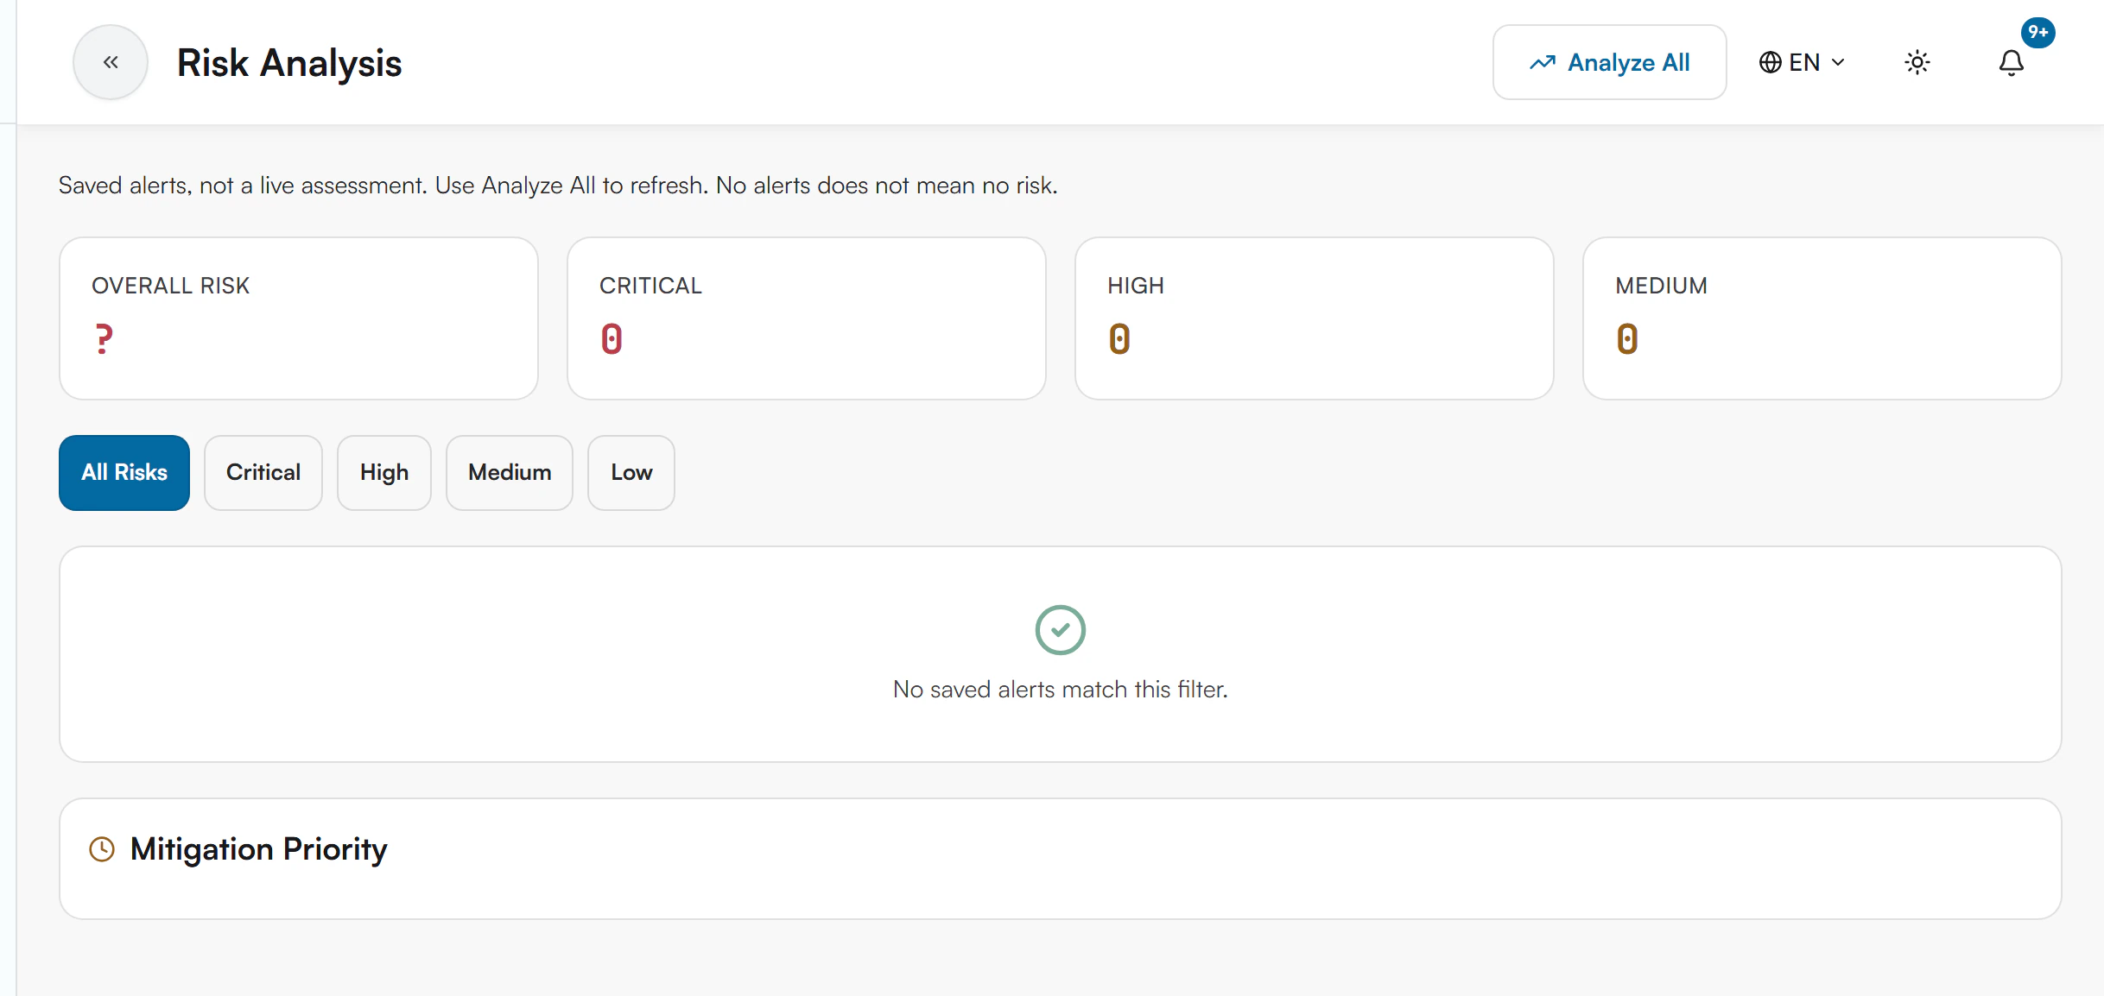Screen dimensions: 2104x996
Task: Collapse sidebar with double-chevron button
Action: pyautogui.click(x=111, y=62)
